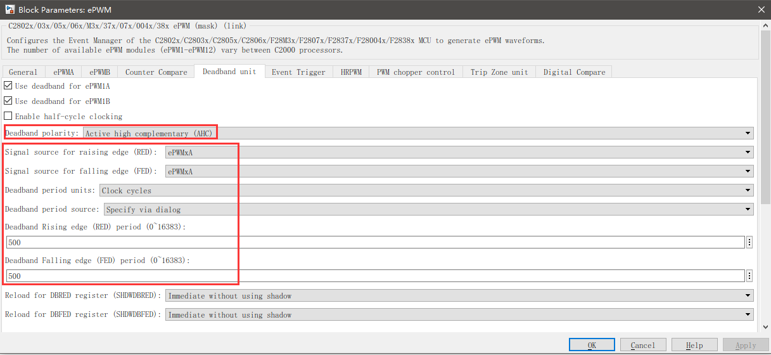Open the options menu beside the FED period field
Screen dimensions: 771x355
tap(749, 276)
